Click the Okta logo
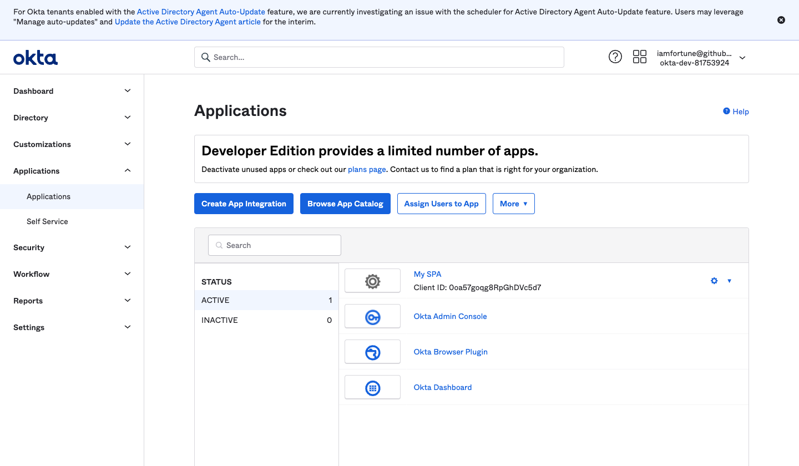 tap(35, 57)
